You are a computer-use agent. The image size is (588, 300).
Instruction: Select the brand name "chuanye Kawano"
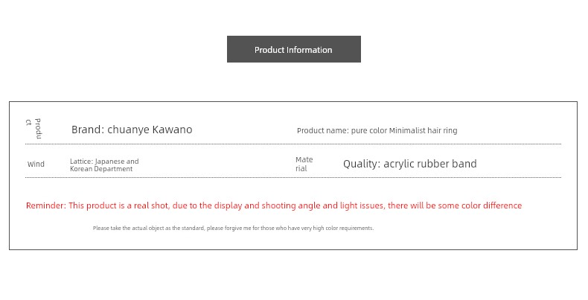(150, 130)
